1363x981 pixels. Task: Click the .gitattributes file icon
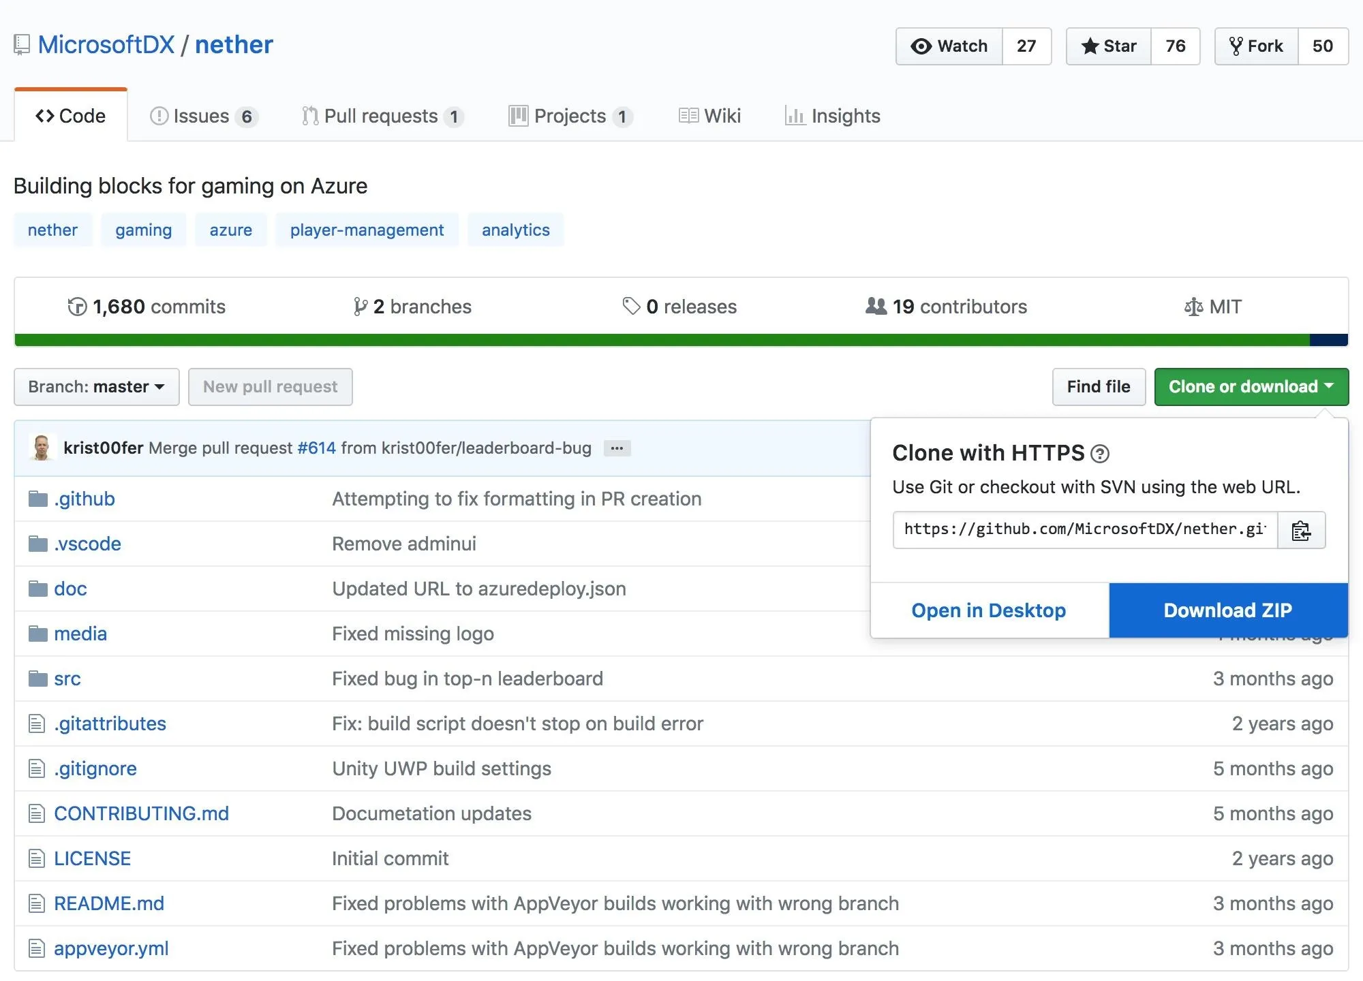coord(37,723)
